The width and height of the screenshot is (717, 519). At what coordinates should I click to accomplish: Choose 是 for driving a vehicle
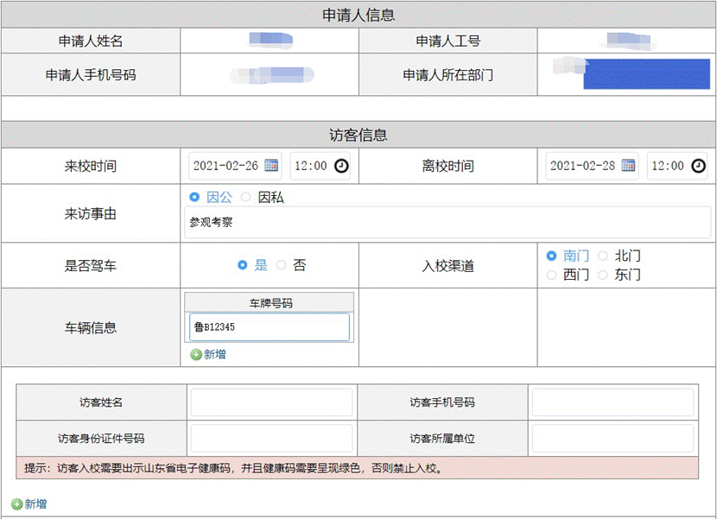(243, 265)
